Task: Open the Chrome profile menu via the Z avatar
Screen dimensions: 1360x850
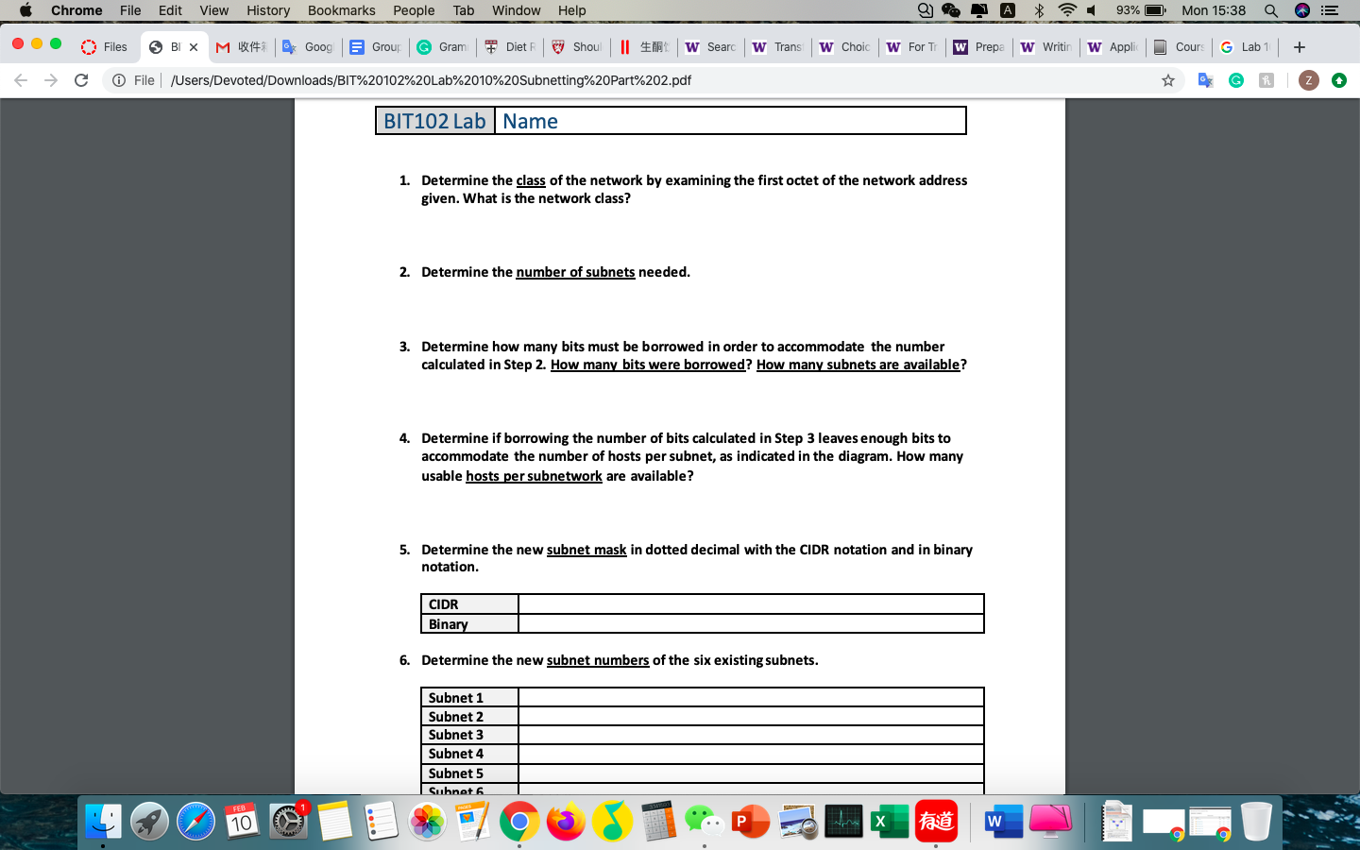Action: click(x=1308, y=80)
